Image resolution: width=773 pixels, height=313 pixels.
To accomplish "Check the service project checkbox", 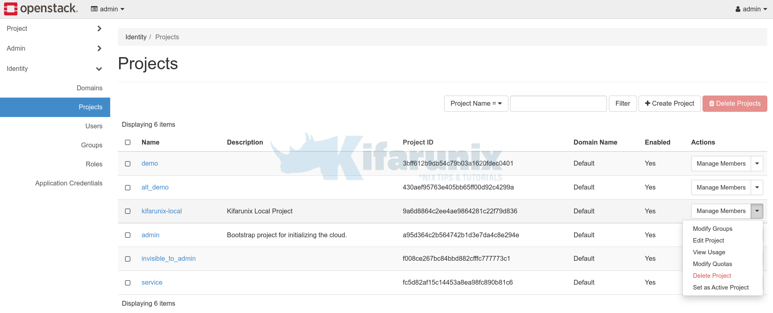I will coord(128,283).
